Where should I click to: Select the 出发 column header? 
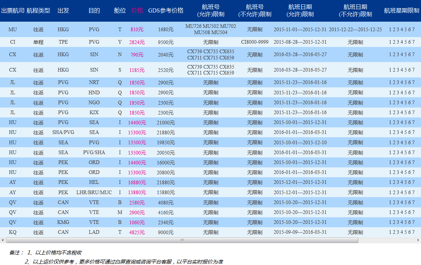click(63, 11)
